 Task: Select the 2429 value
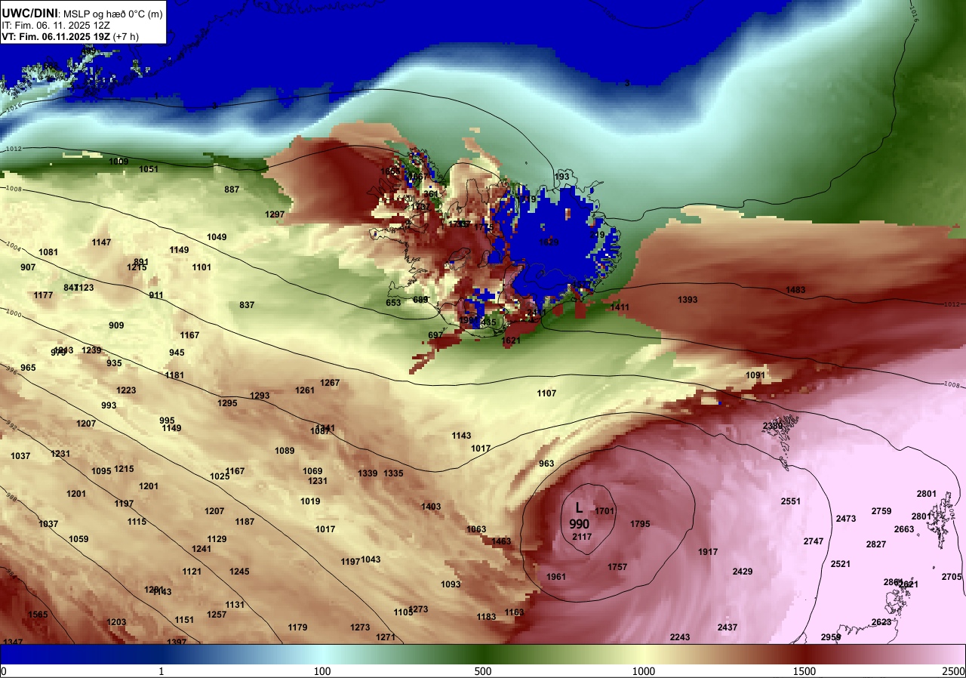pyautogui.click(x=743, y=572)
